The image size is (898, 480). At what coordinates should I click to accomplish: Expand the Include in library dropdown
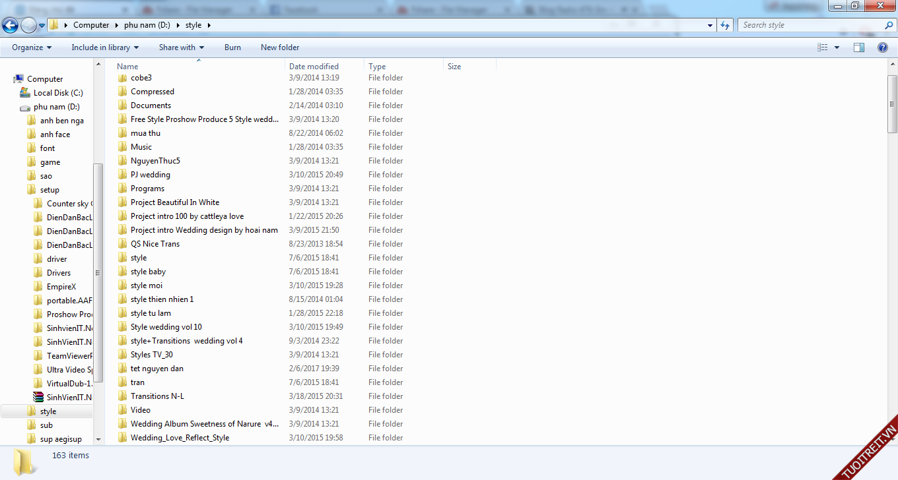105,47
